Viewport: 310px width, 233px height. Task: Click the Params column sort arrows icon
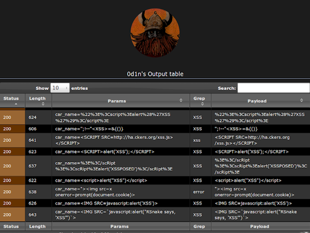point(181,100)
